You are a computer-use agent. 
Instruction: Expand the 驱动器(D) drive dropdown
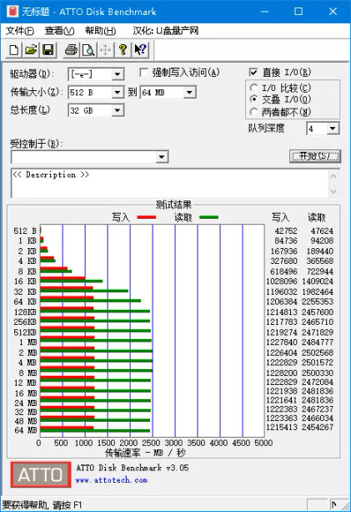(x=118, y=74)
